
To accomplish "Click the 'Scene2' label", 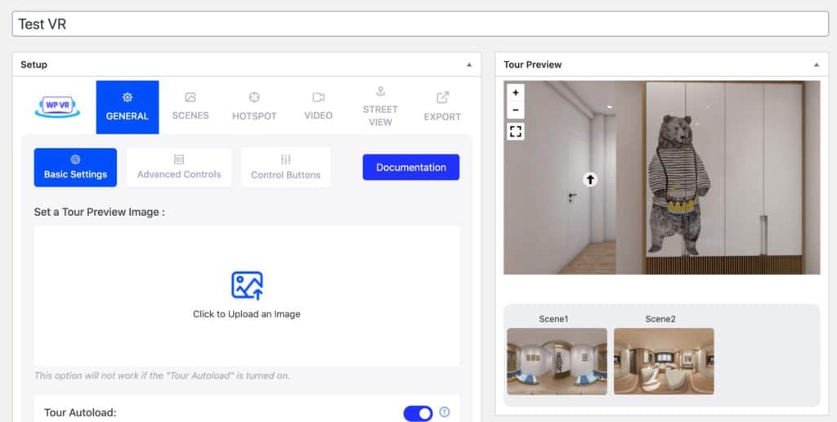I will 660,319.
